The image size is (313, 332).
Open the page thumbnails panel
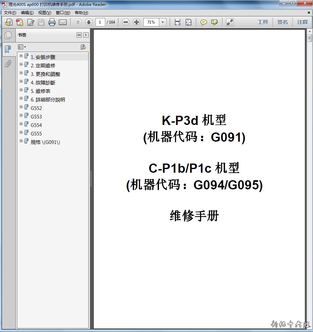tap(8, 35)
